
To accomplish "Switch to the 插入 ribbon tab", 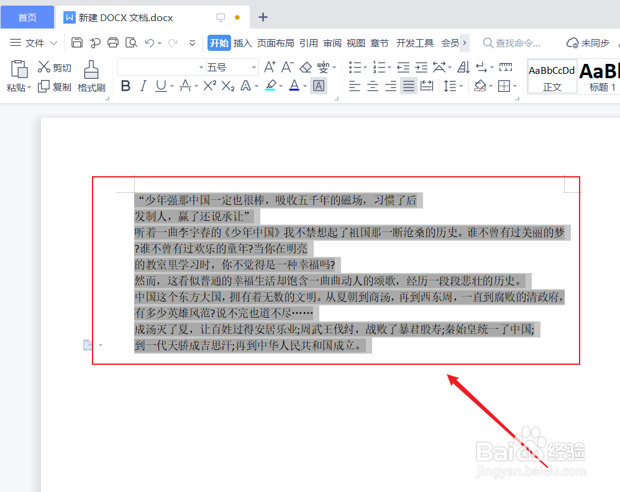I will (x=242, y=43).
